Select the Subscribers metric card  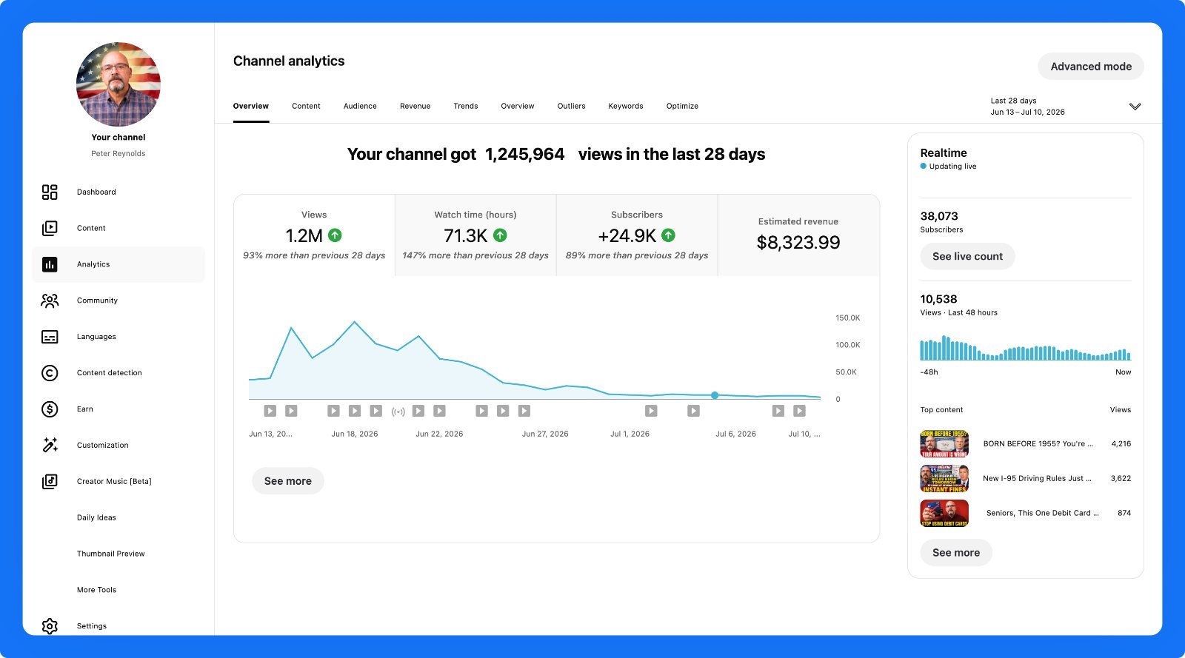[x=637, y=235]
